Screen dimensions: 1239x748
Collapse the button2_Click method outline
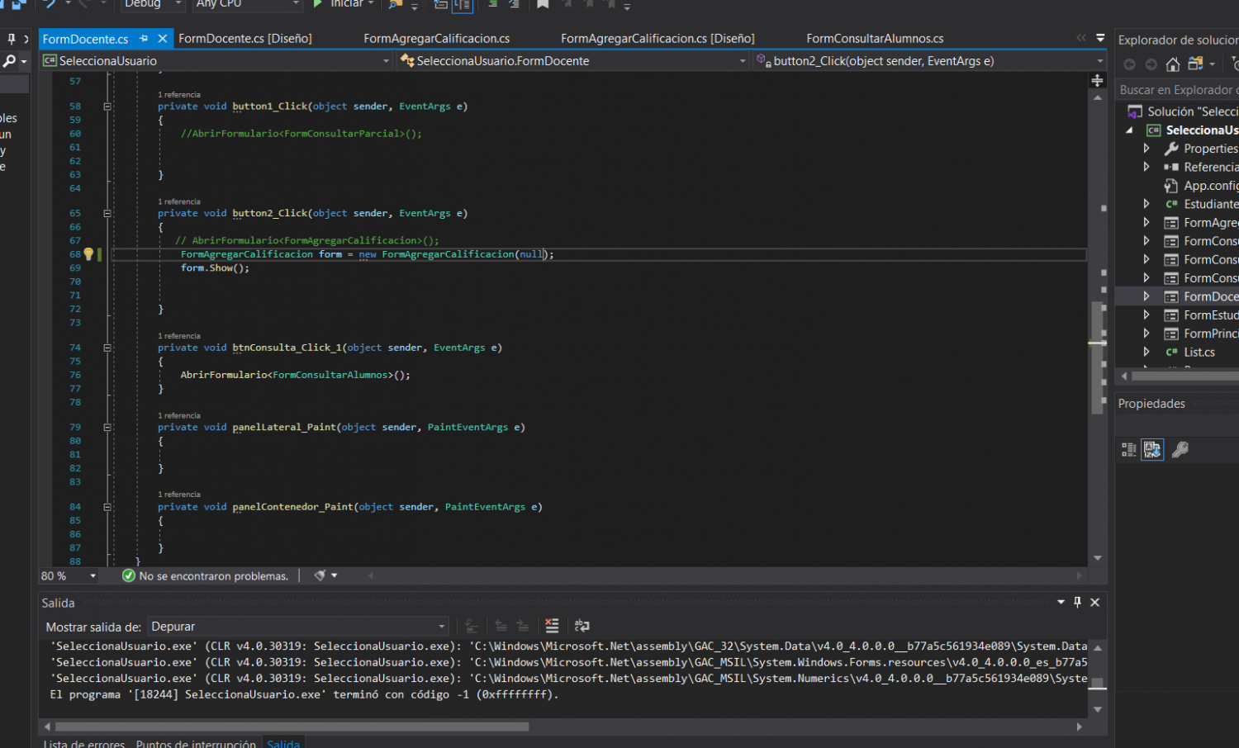(x=107, y=213)
